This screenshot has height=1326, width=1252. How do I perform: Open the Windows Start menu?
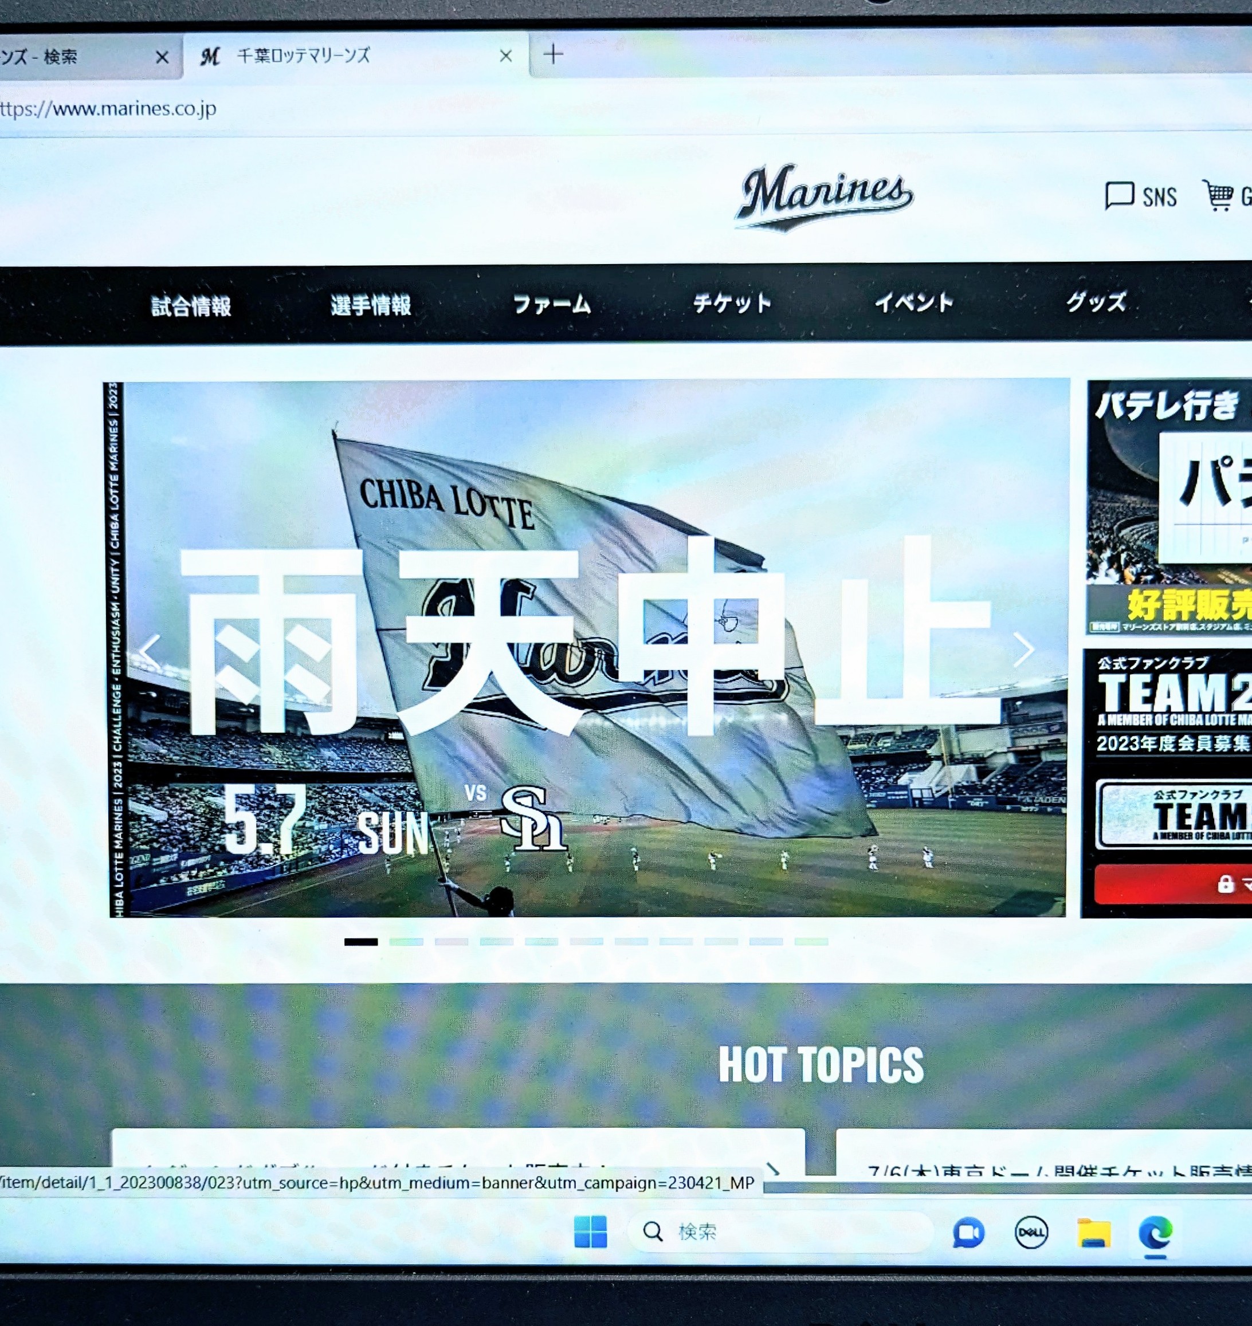coord(591,1231)
